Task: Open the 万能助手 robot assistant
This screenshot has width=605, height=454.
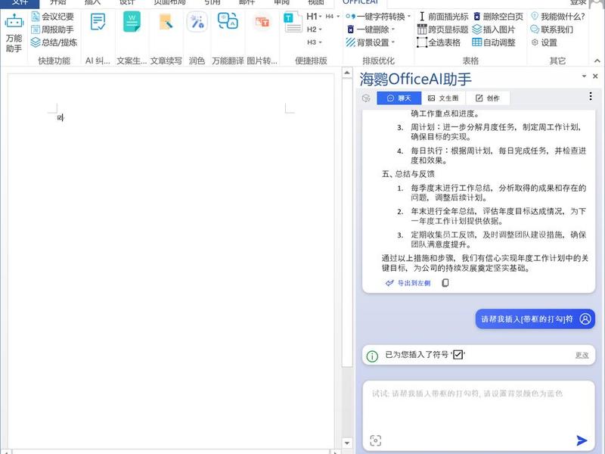Action: click(x=14, y=33)
